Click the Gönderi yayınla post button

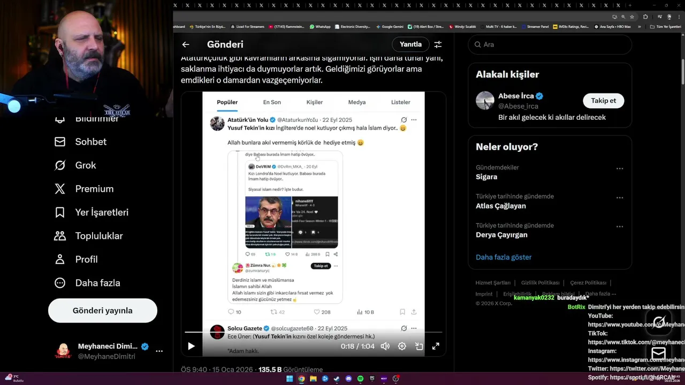point(103,311)
